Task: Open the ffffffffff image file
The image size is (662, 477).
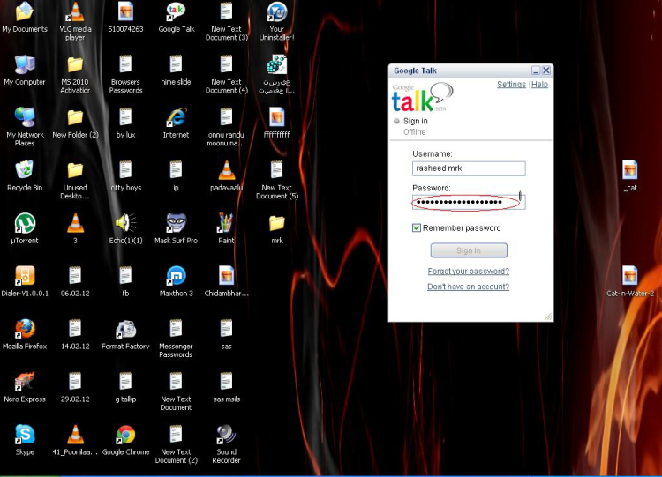Action: (x=276, y=117)
